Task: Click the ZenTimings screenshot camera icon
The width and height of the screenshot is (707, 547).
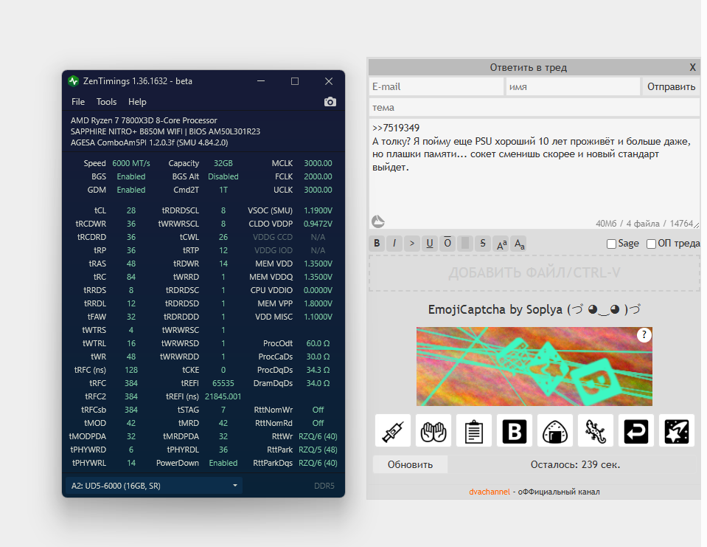Action: point(330,102)
